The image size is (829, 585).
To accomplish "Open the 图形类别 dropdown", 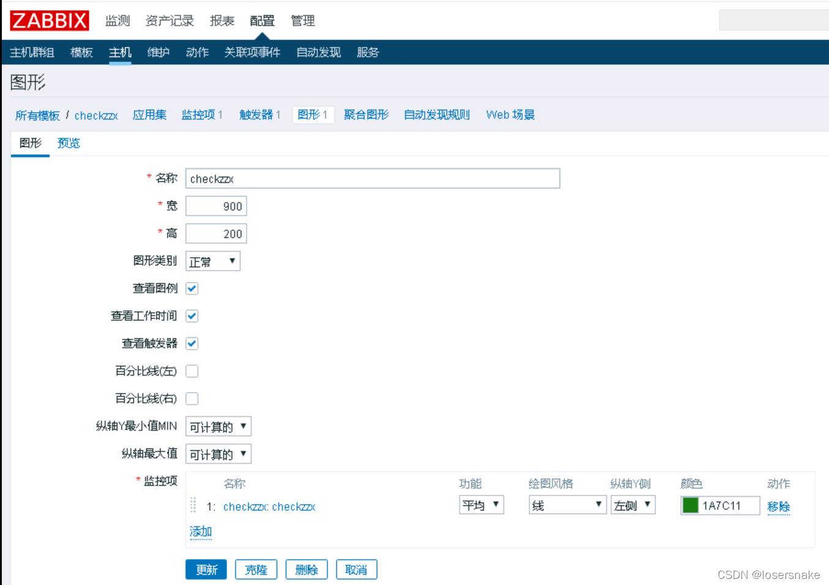I will (x=212, y=261).
